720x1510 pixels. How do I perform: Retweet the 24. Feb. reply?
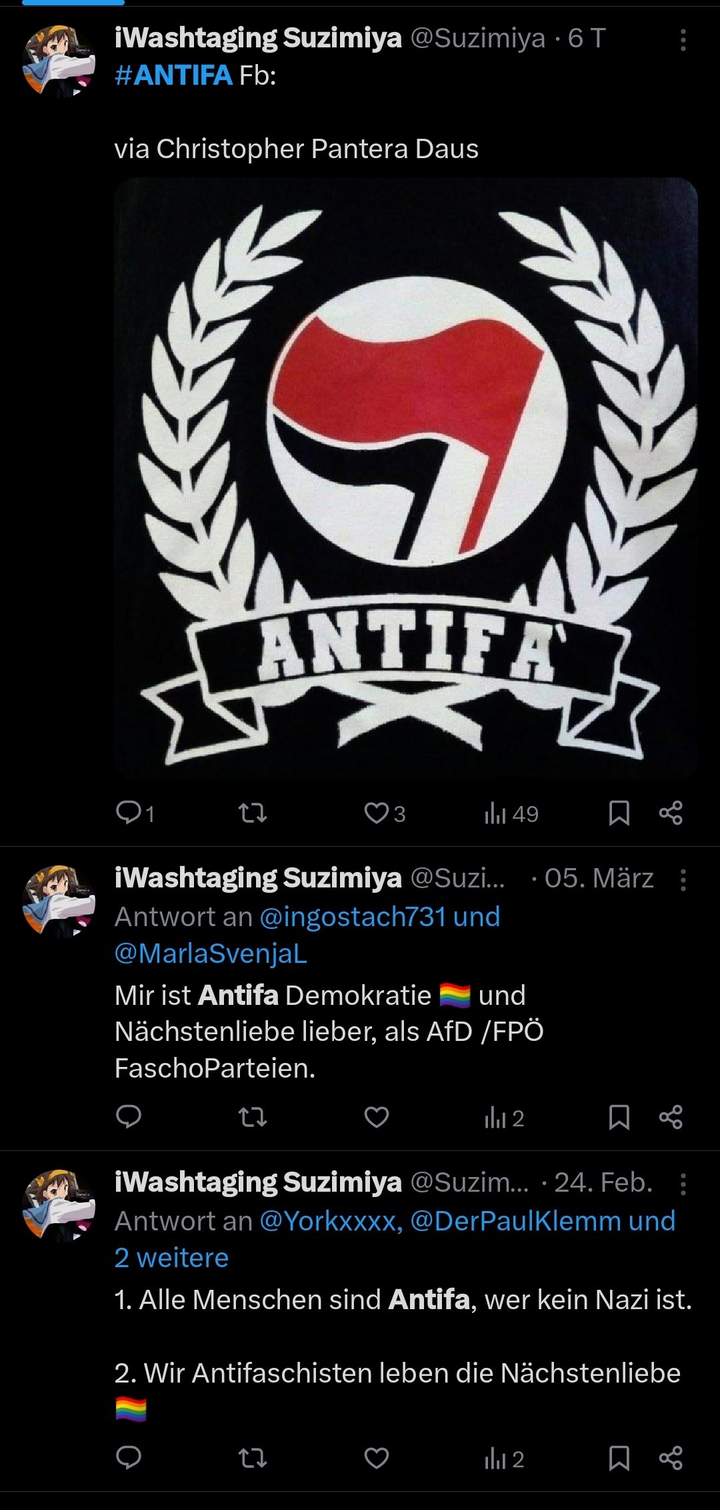tap(253, 1459)
